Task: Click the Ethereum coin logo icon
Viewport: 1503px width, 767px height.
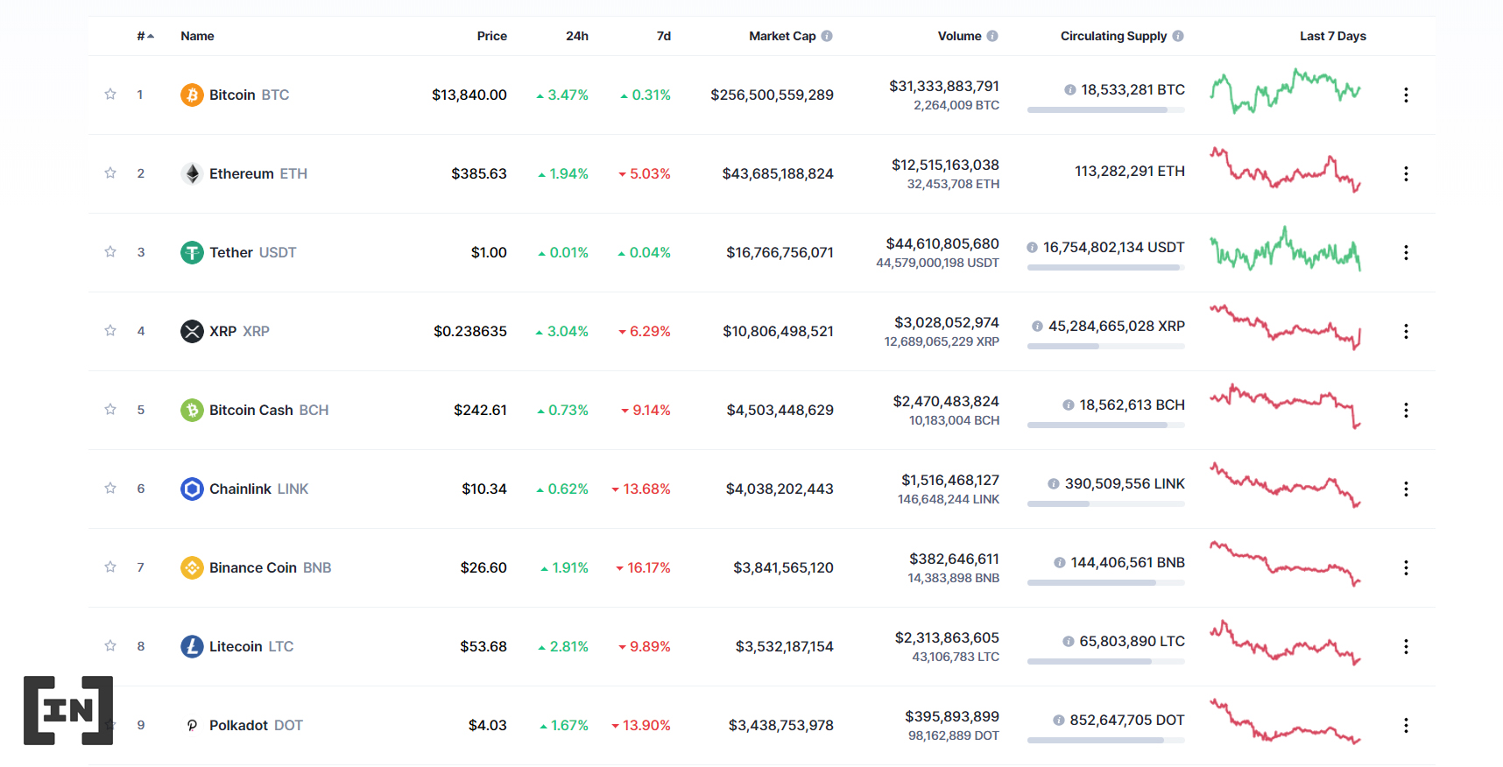Action: coord(192,173)
